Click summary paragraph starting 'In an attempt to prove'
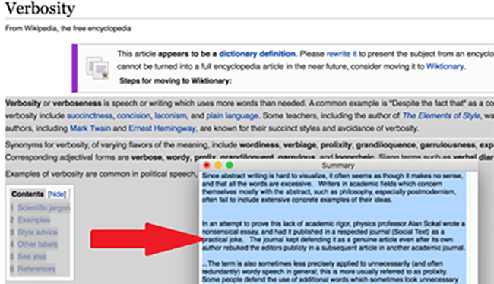494x284 pixels. 334,236
